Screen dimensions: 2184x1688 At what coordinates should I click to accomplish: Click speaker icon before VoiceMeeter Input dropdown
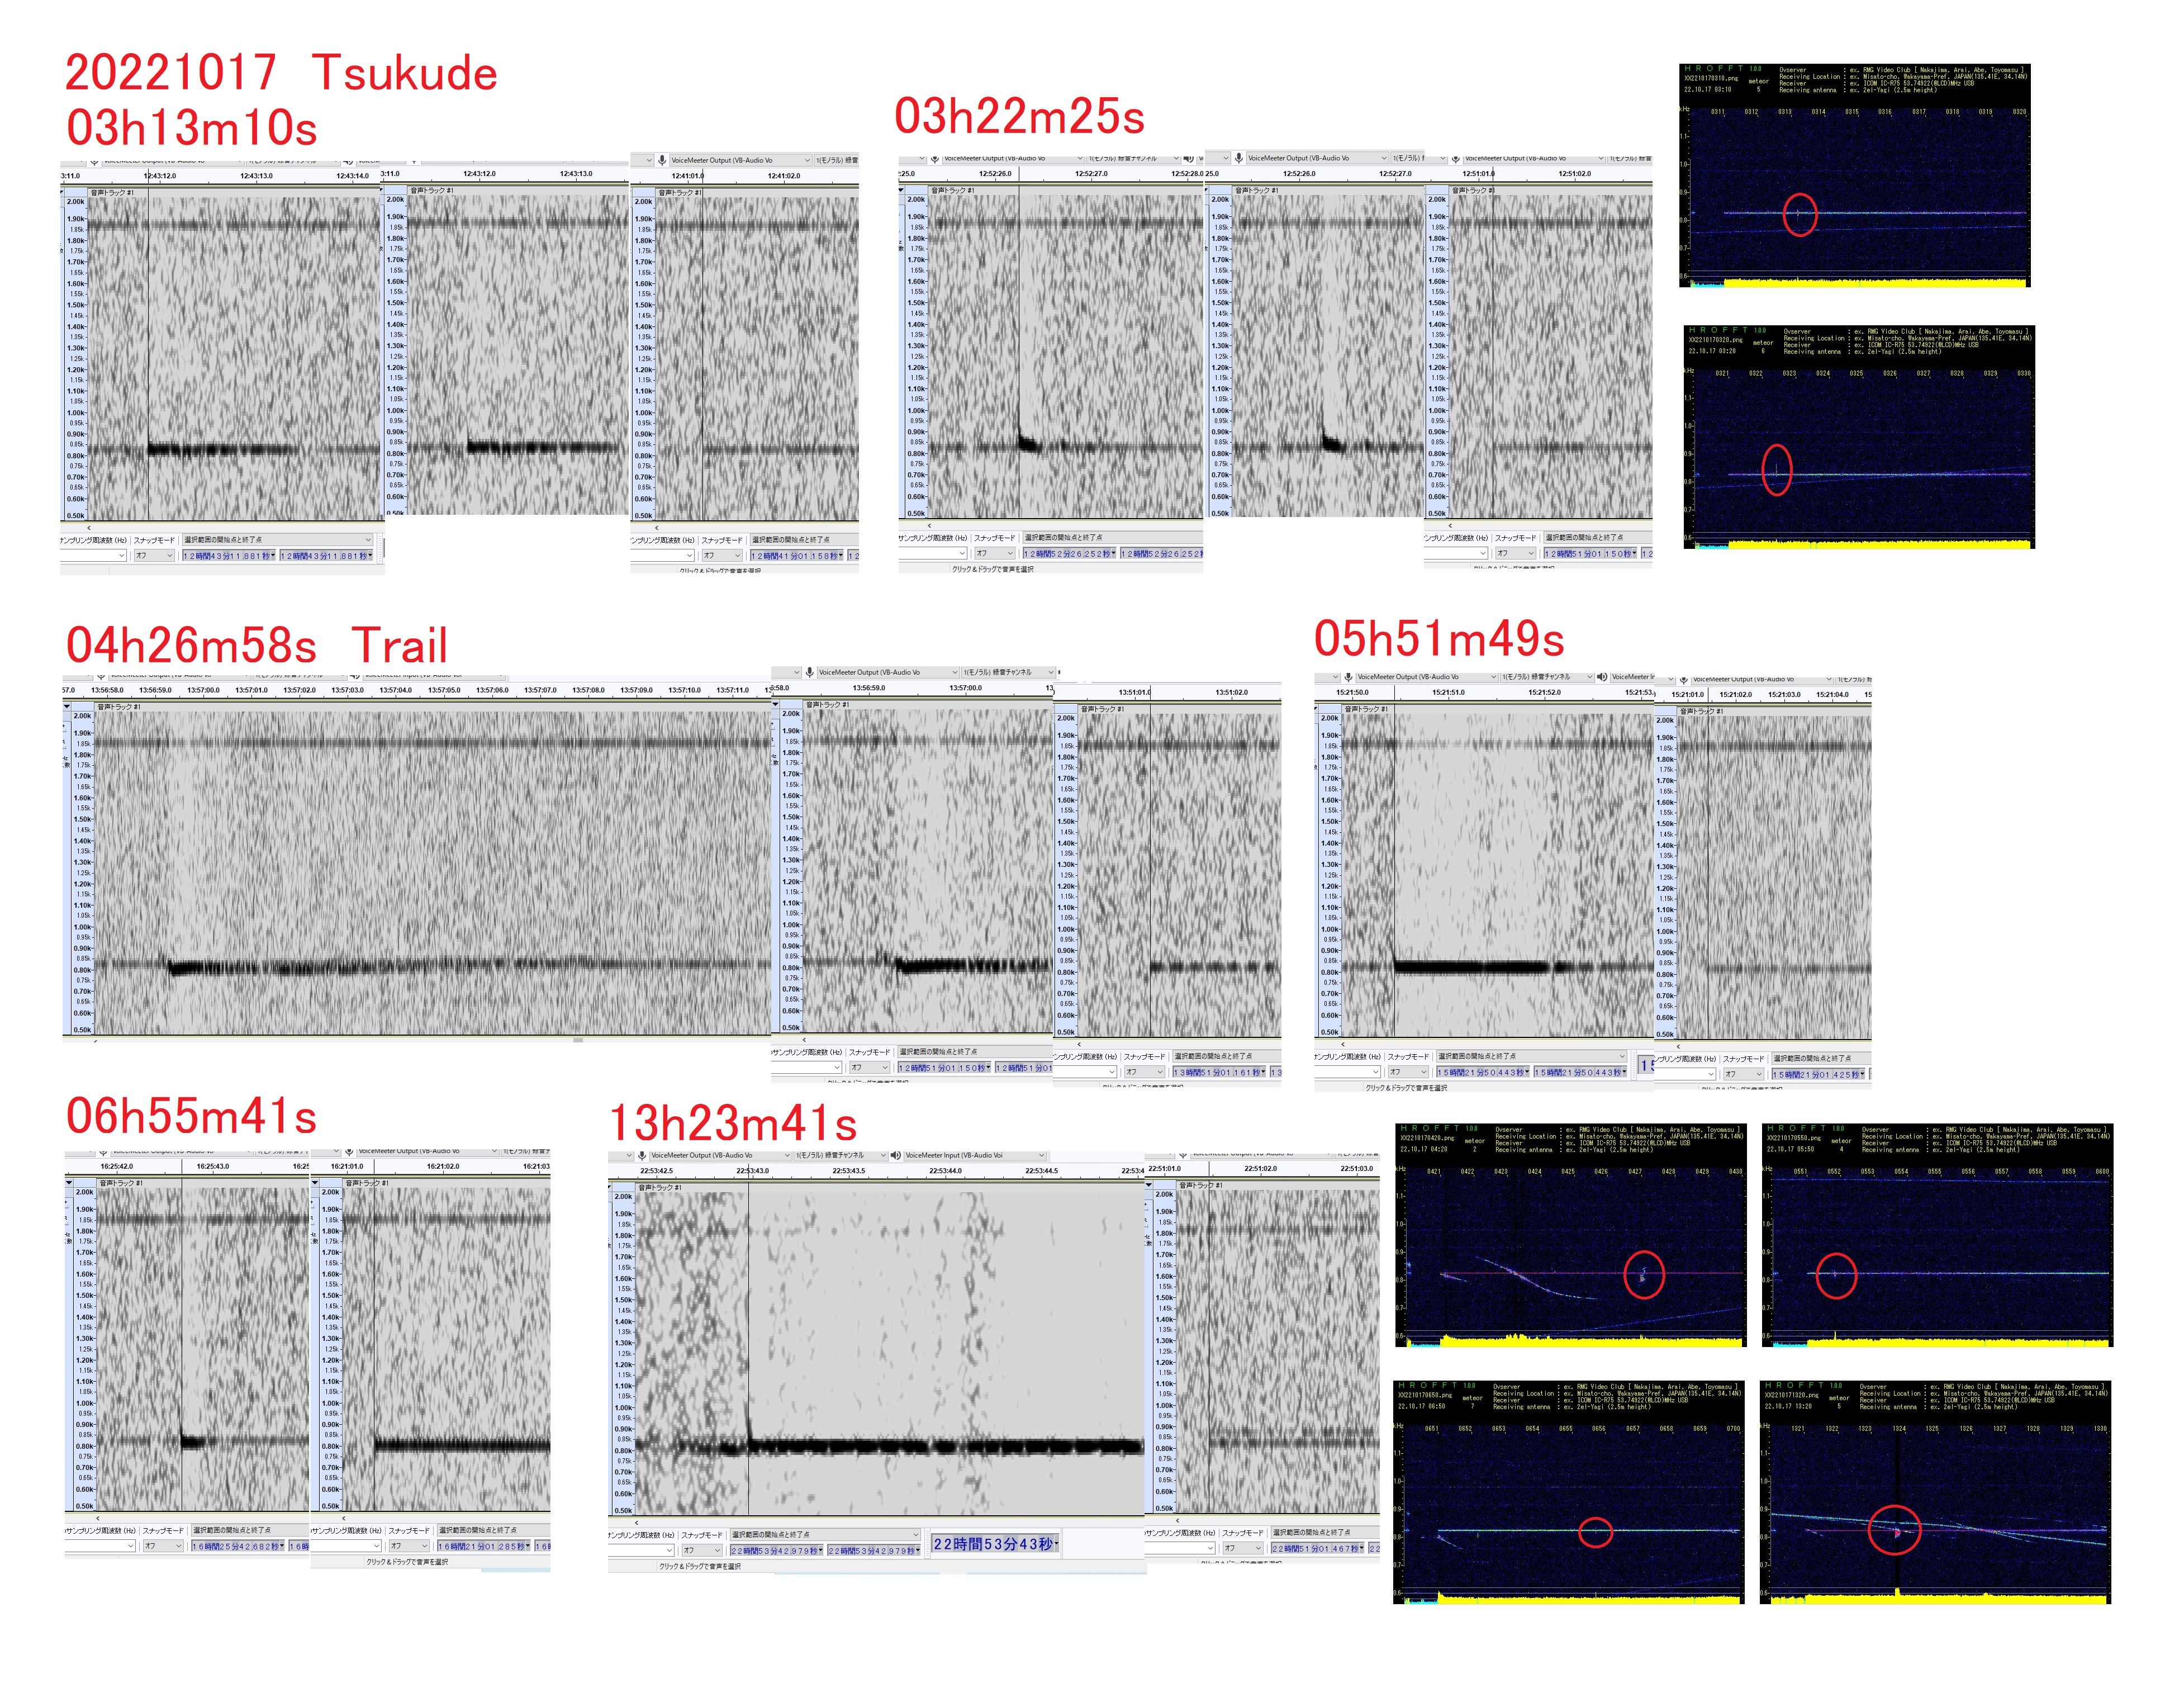pyautogui.click(x=896, y=1155)
